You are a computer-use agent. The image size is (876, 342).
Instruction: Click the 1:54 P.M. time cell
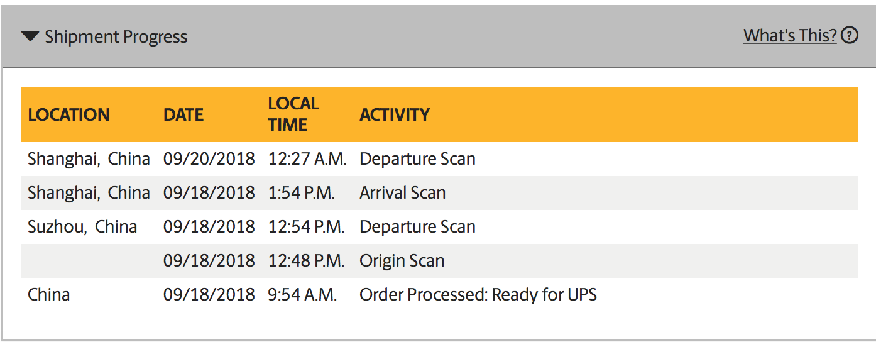point(301,193)
